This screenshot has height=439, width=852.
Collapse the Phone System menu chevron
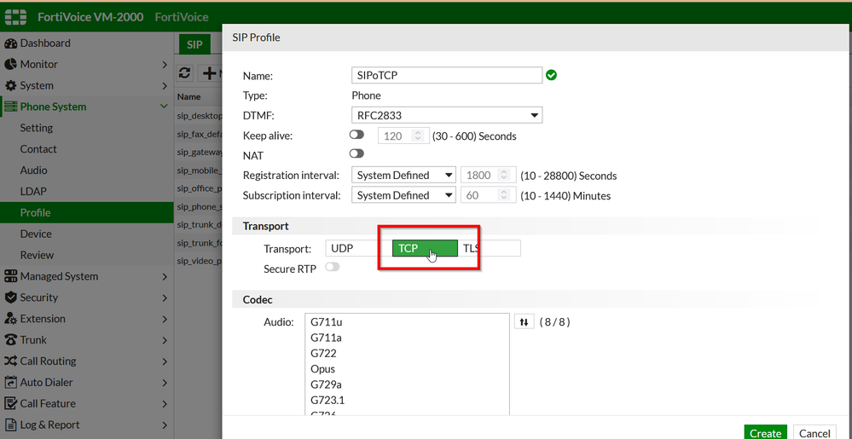pos(164,106)
